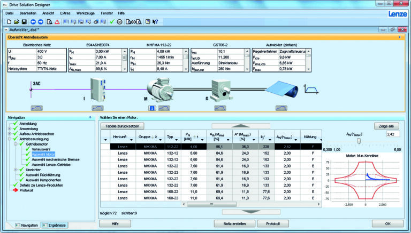Go back with the blue left arrow
Screen dimensions: 411x233
click(33, 22)
